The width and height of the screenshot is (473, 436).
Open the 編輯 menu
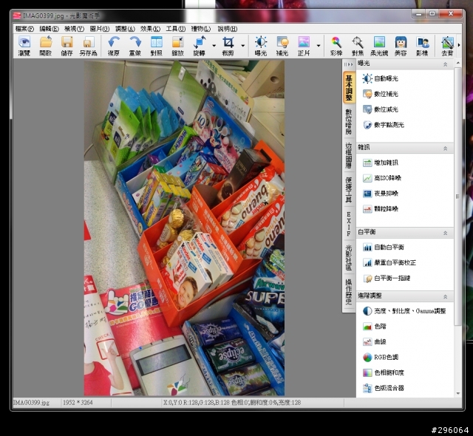49,29
